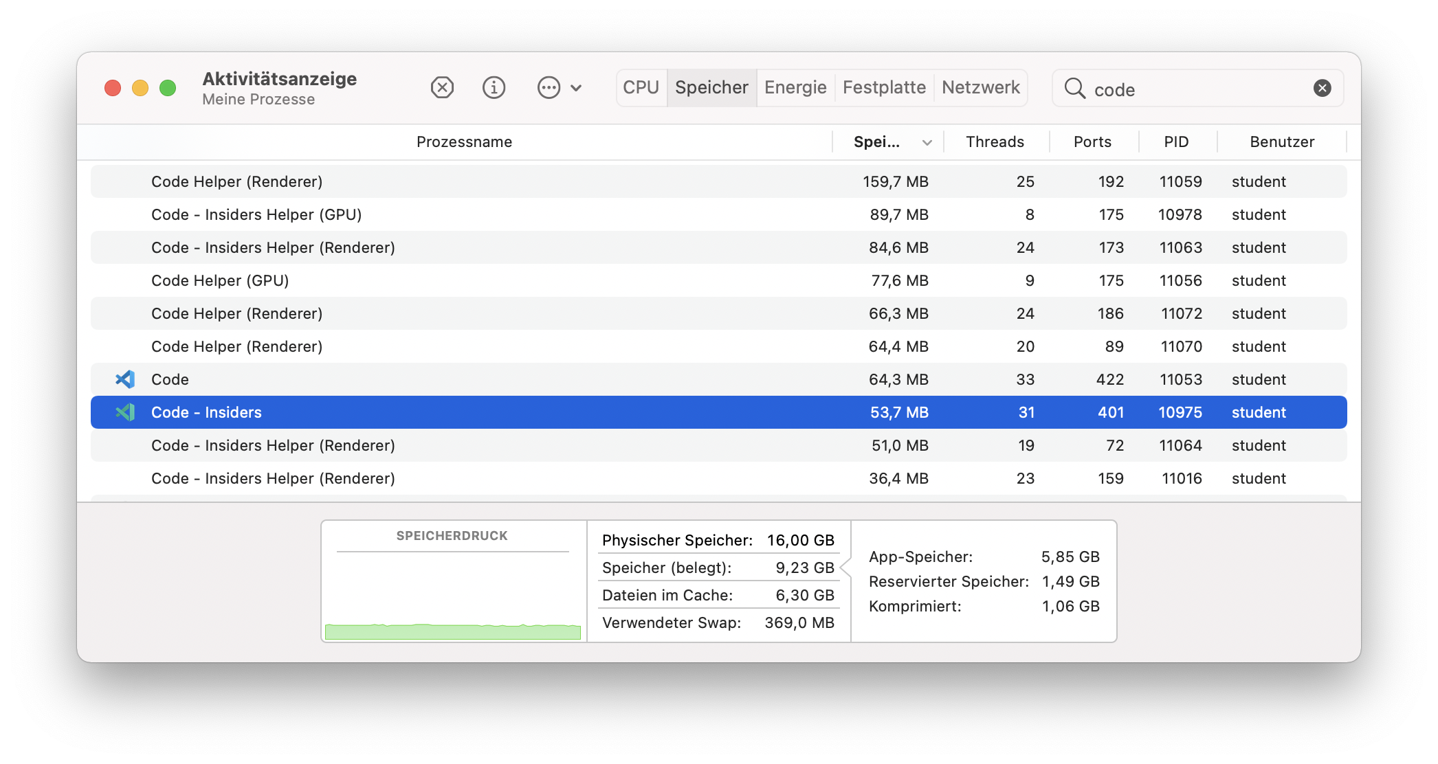Clear the search field with the X icon
This screenshot has height=764, width=1438.
[1322, 88]
